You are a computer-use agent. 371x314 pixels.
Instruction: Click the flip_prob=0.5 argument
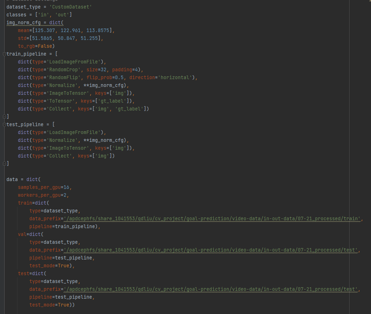point(105,77)
